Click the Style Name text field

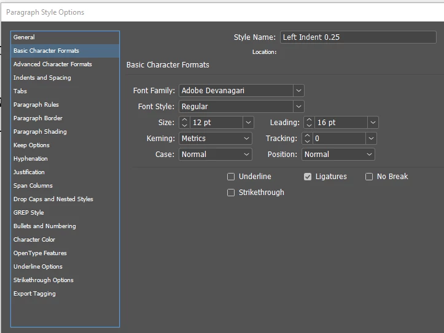[x=358, y=37]
